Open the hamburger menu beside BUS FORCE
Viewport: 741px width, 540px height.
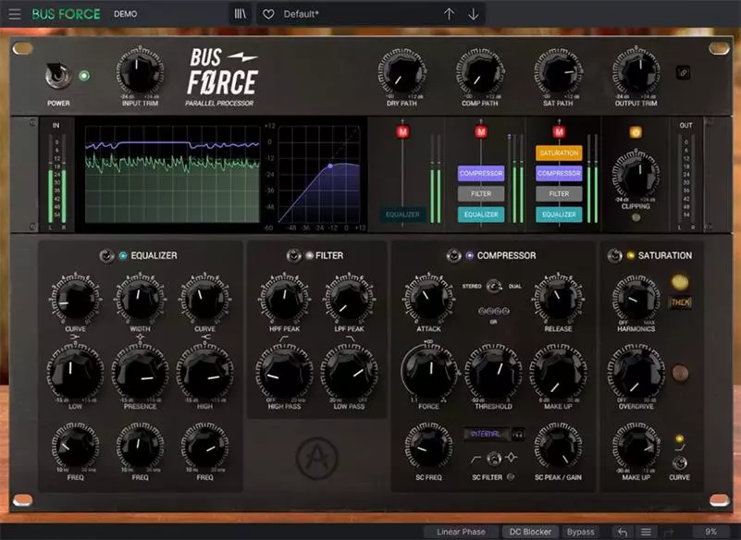(x=13, y=13)
